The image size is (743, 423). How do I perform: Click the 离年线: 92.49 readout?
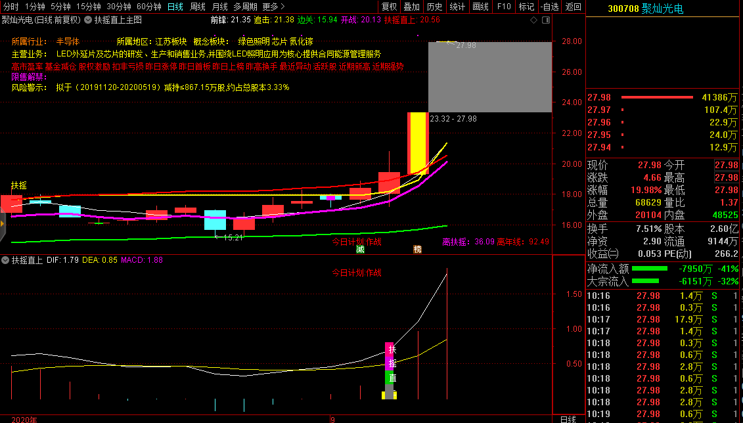click(x=523, y=242)
